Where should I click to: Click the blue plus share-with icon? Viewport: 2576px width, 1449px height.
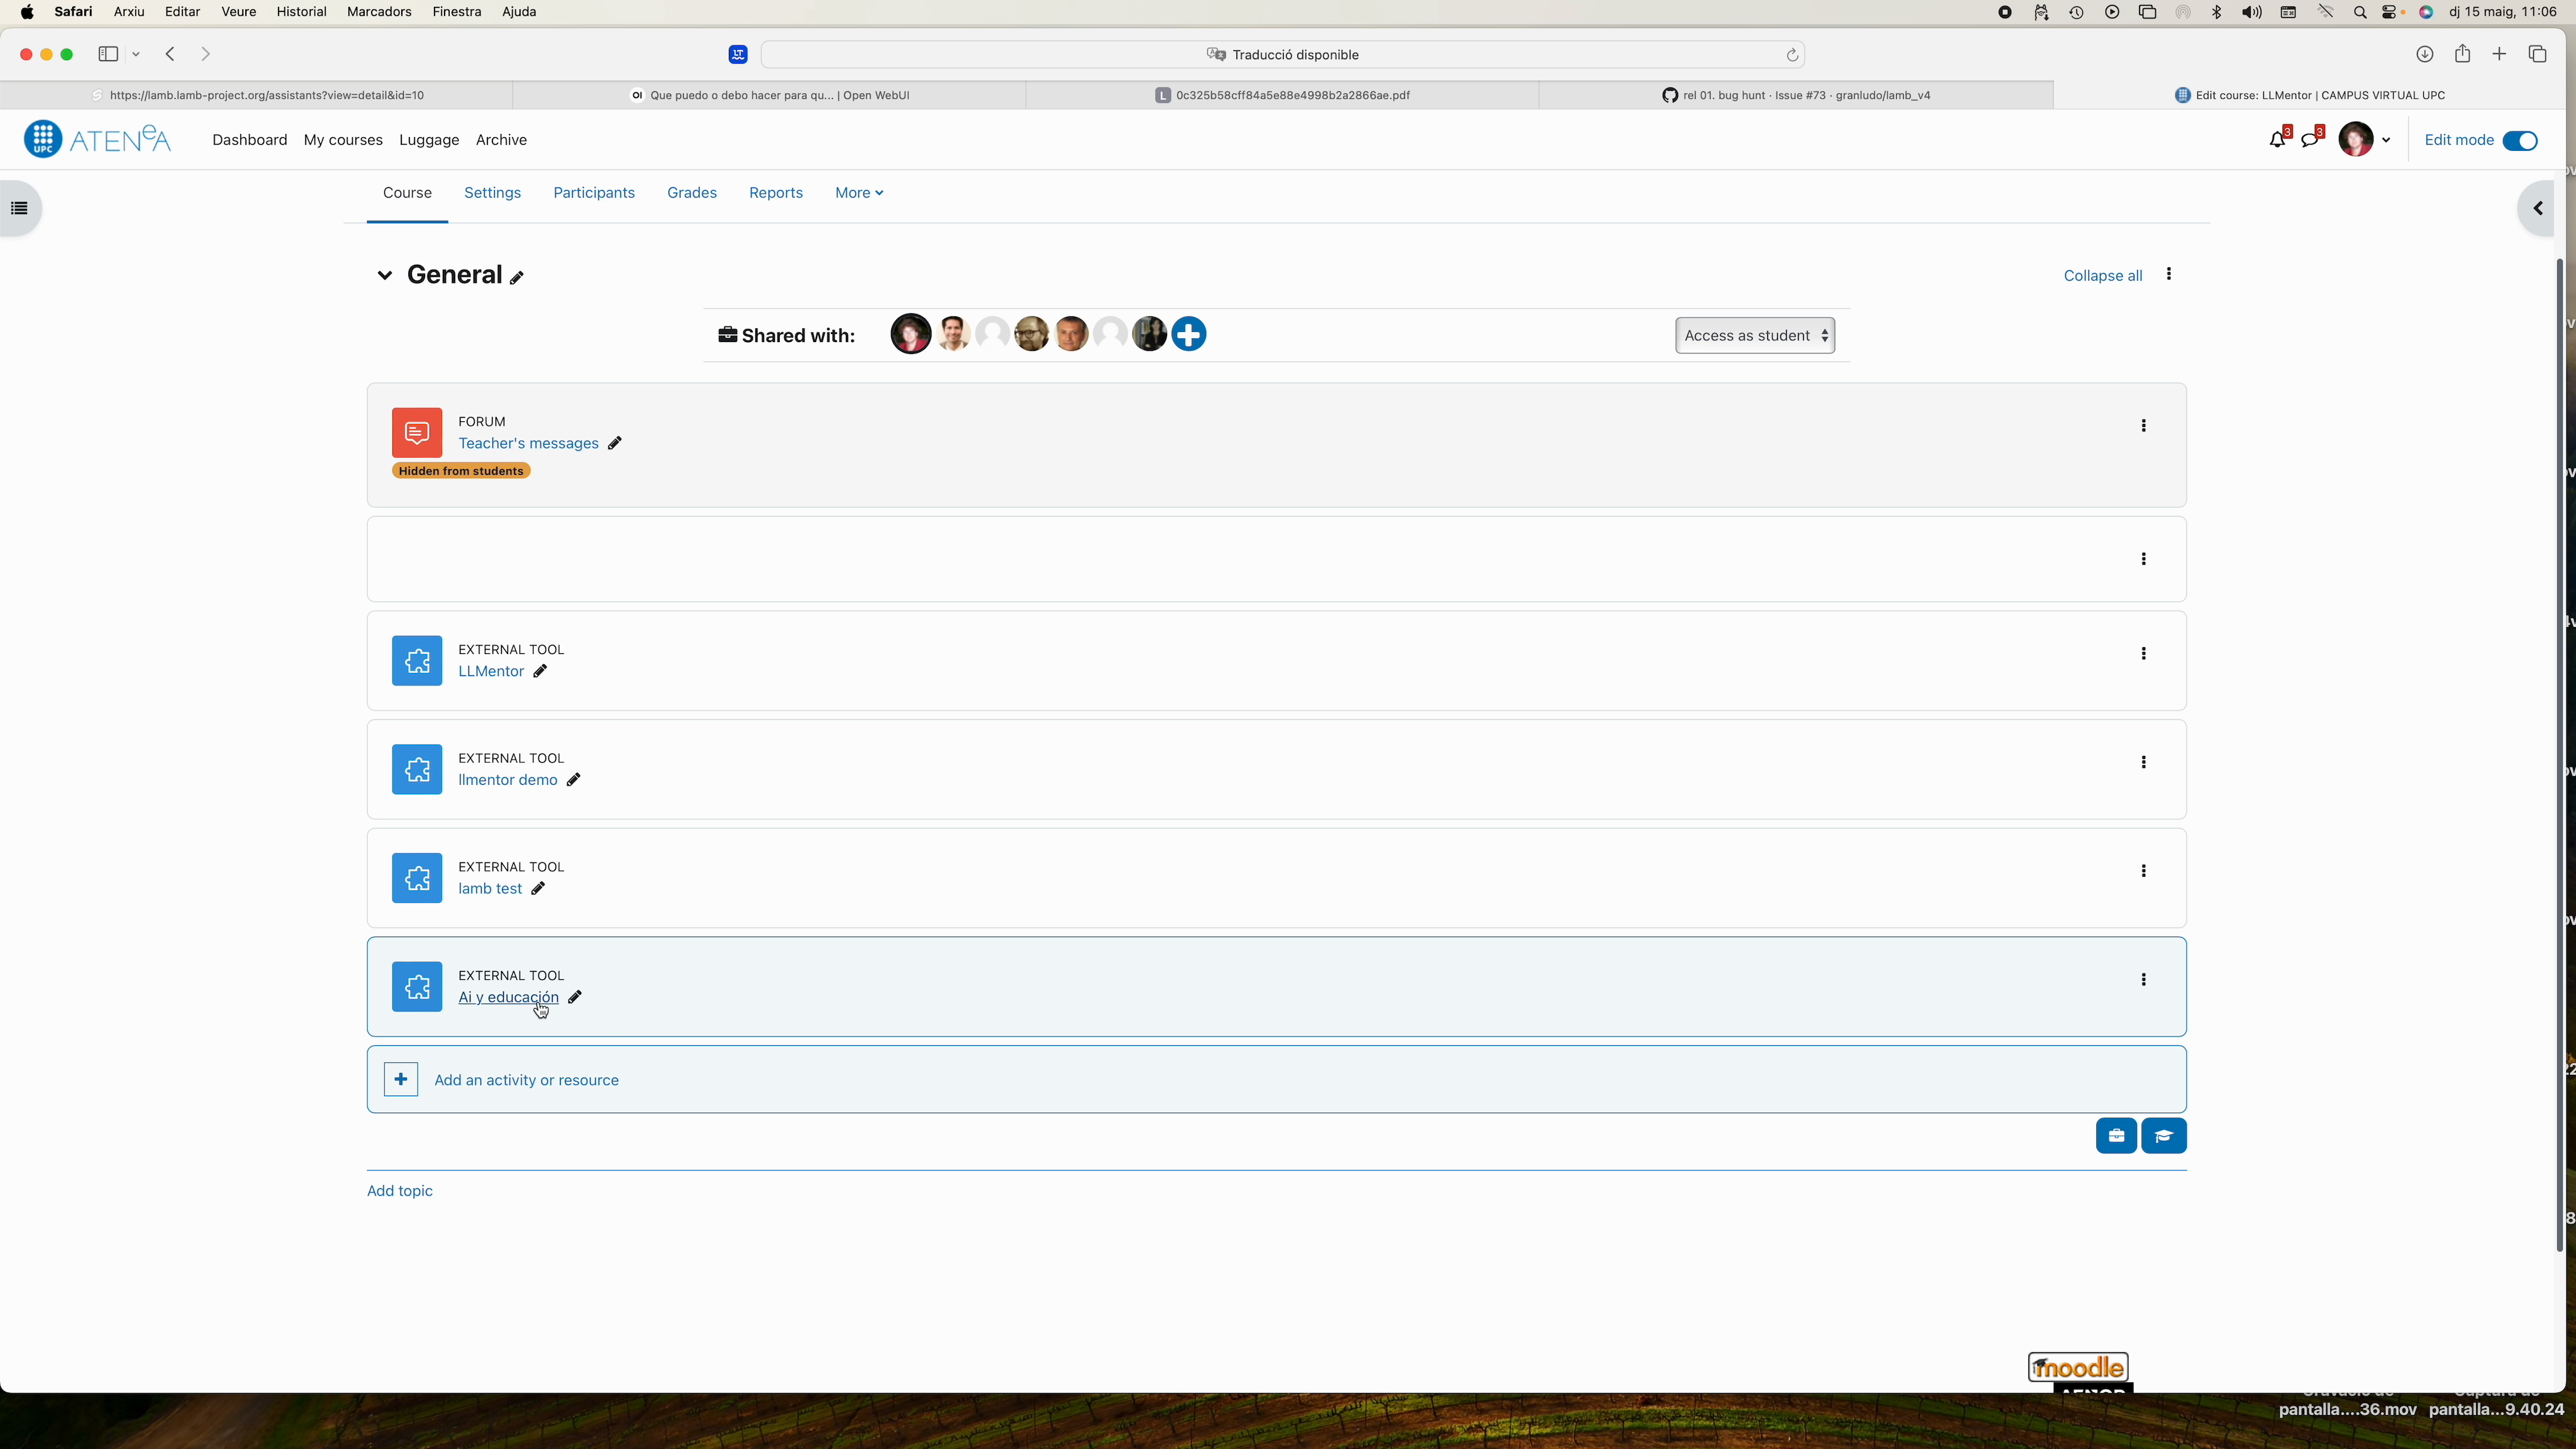tap(1189, 334)
